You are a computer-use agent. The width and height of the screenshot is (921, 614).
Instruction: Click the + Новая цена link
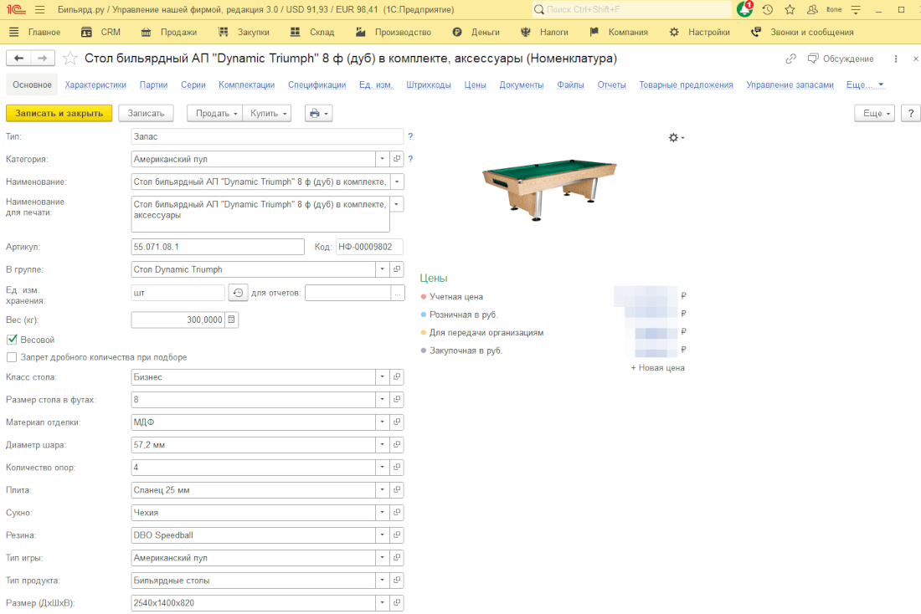click(x=657, y=368)
